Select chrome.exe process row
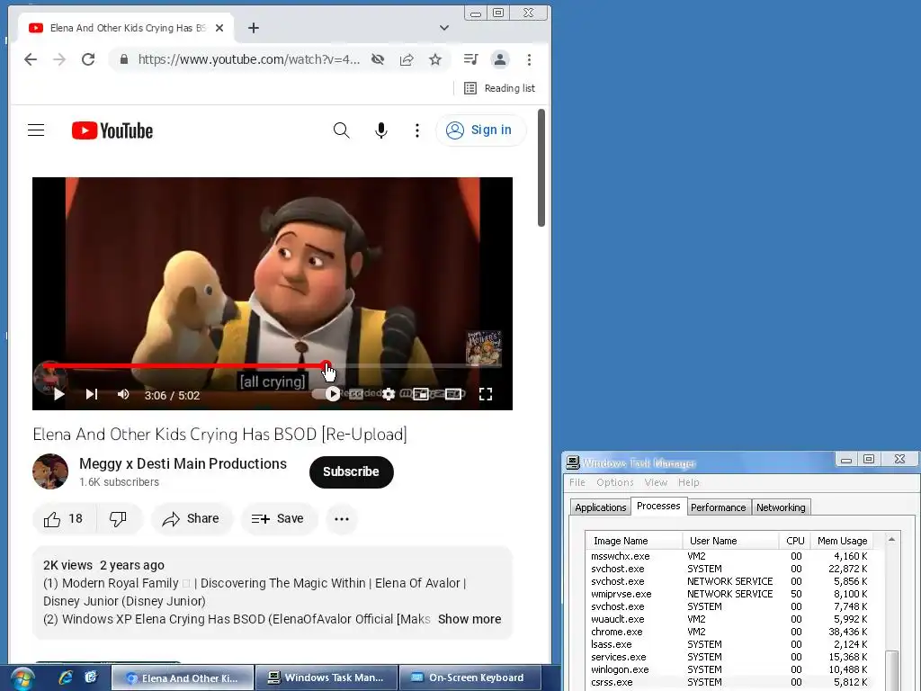Screen dimensions: 921x691 coord(729,632)
